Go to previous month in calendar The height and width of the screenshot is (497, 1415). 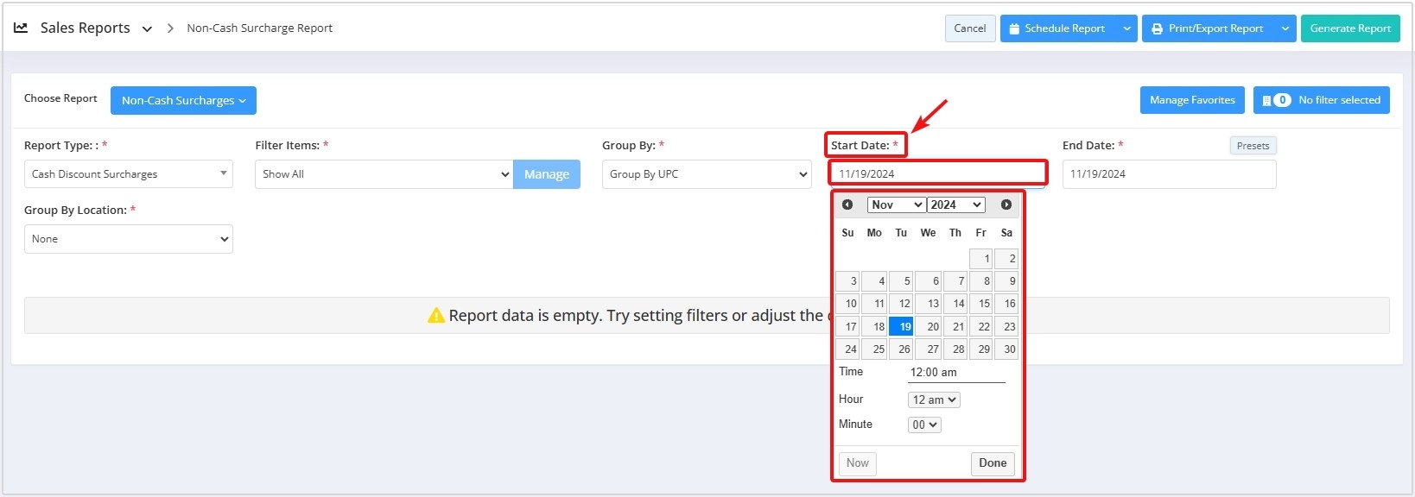click(847, 204)
